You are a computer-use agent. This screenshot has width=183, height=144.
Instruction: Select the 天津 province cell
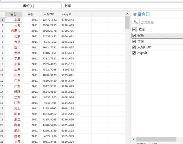pyautogui.click(x=14, y=53)
